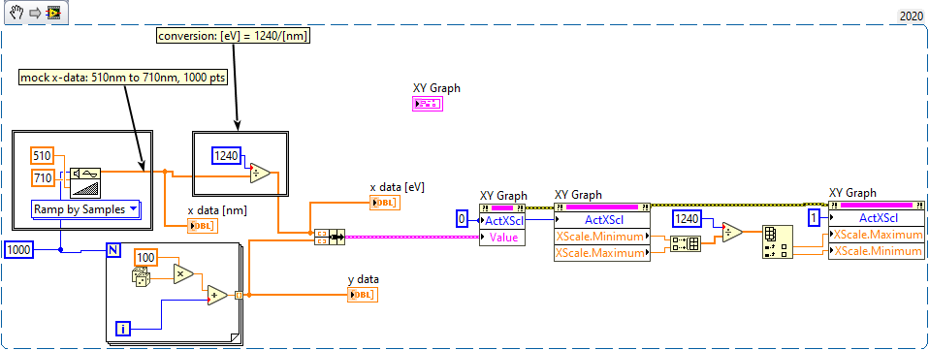Click the 510 start value constant
This screenshot has width=929, height=350.
point(42,156)
